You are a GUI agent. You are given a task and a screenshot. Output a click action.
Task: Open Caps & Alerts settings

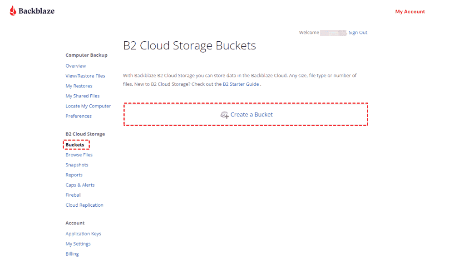80,185
